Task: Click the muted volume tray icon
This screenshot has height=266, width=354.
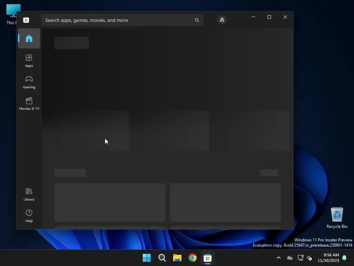Action: (309, 258)
